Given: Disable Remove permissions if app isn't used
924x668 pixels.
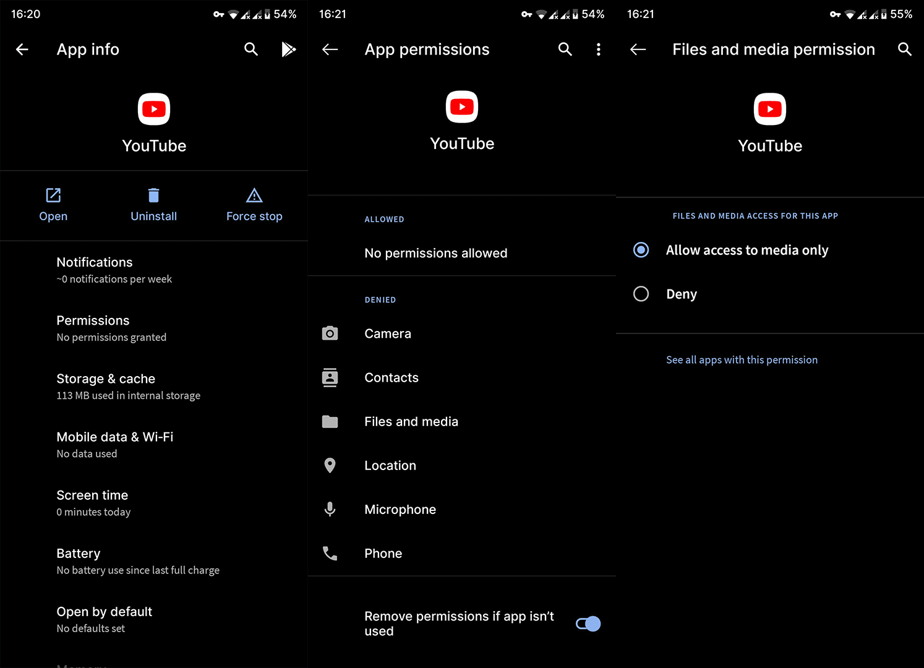Looking at the screenshot, I should click(x=587, y=623).
